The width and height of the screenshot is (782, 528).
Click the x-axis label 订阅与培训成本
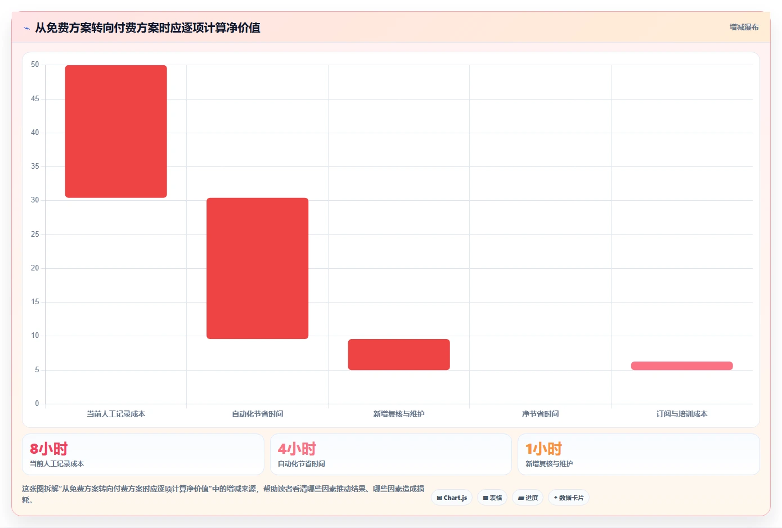(682, 414)
